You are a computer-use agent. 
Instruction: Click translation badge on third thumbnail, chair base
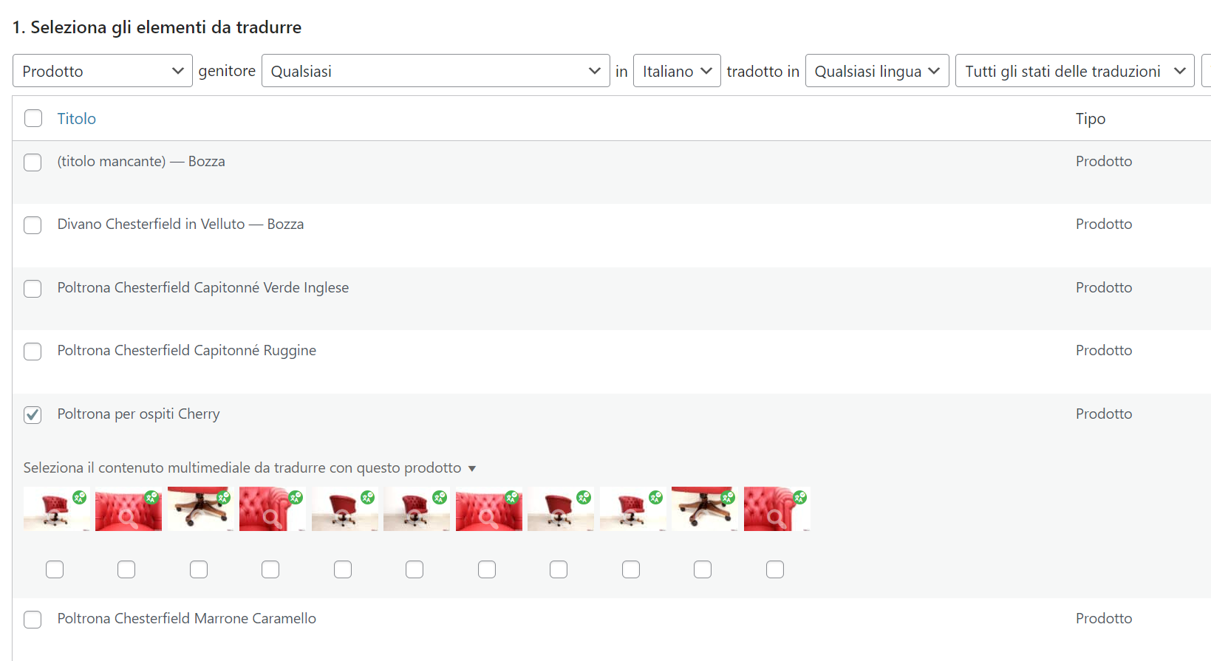coord(224,497)
